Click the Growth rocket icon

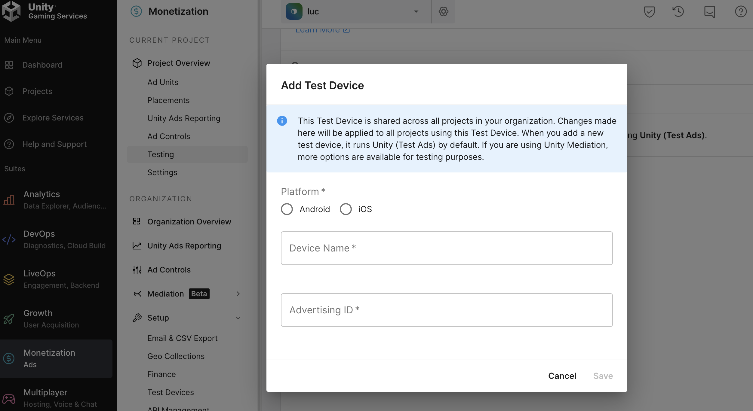(x=9, y=319)
